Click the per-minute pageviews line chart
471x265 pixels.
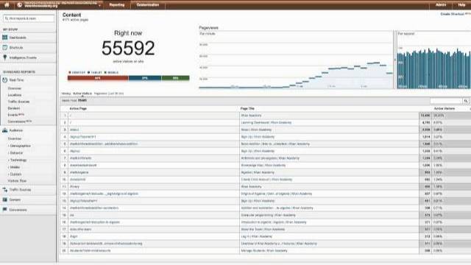point(296,60)
